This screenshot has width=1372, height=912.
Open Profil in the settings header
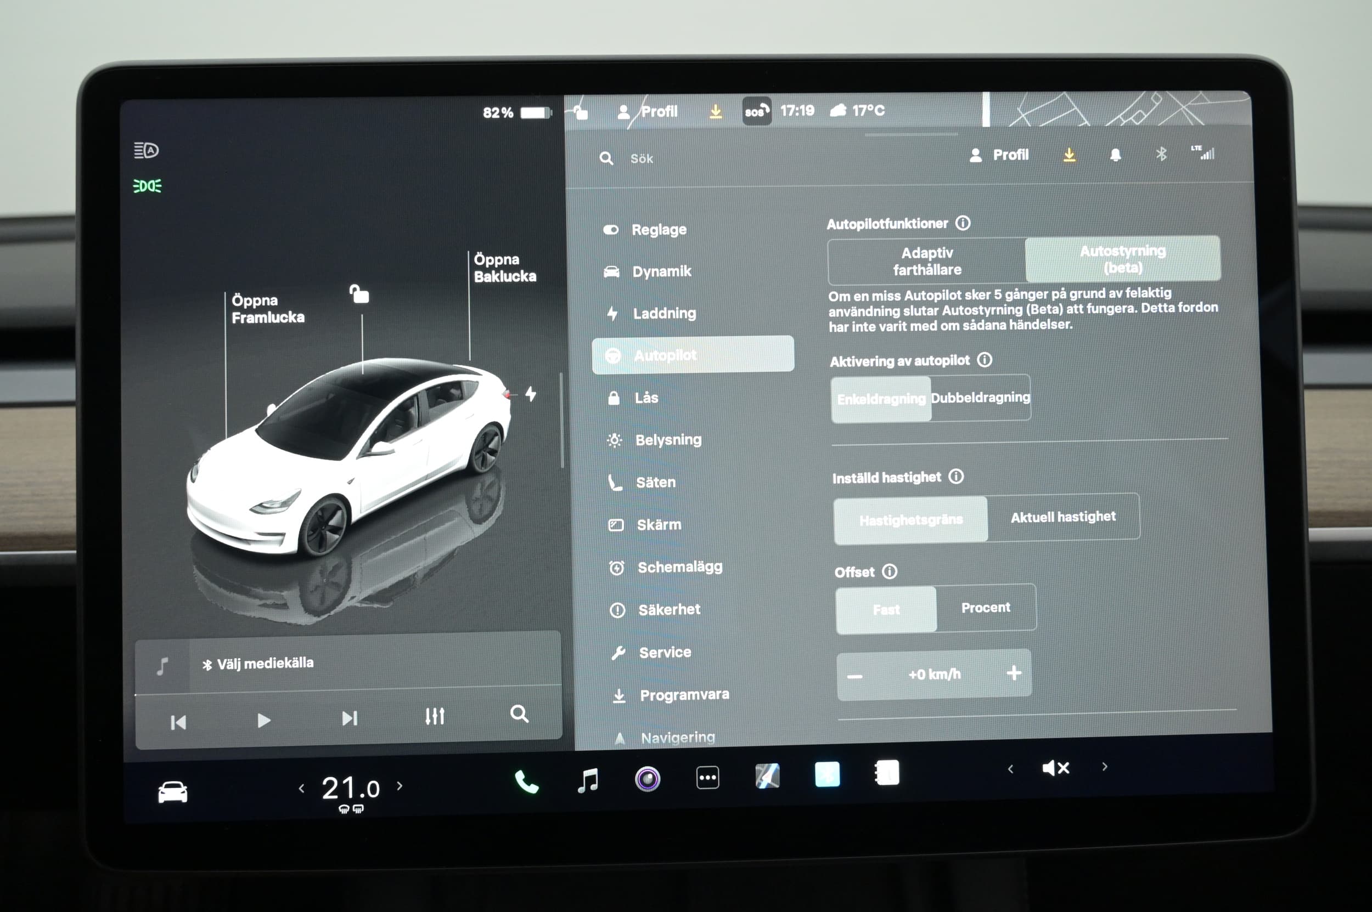(x=999, y=155)
